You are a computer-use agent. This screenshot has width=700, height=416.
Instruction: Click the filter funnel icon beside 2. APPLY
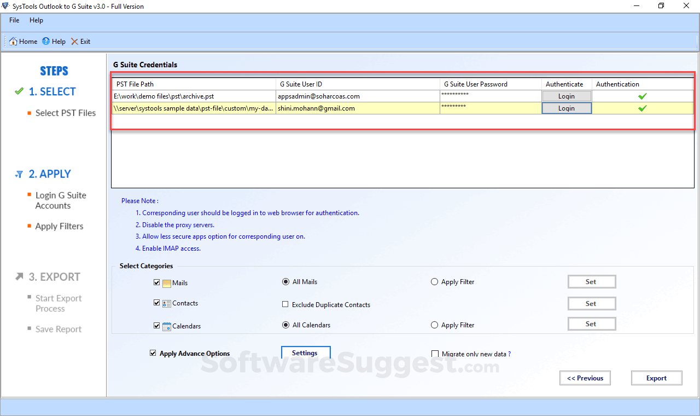point(19,175)
